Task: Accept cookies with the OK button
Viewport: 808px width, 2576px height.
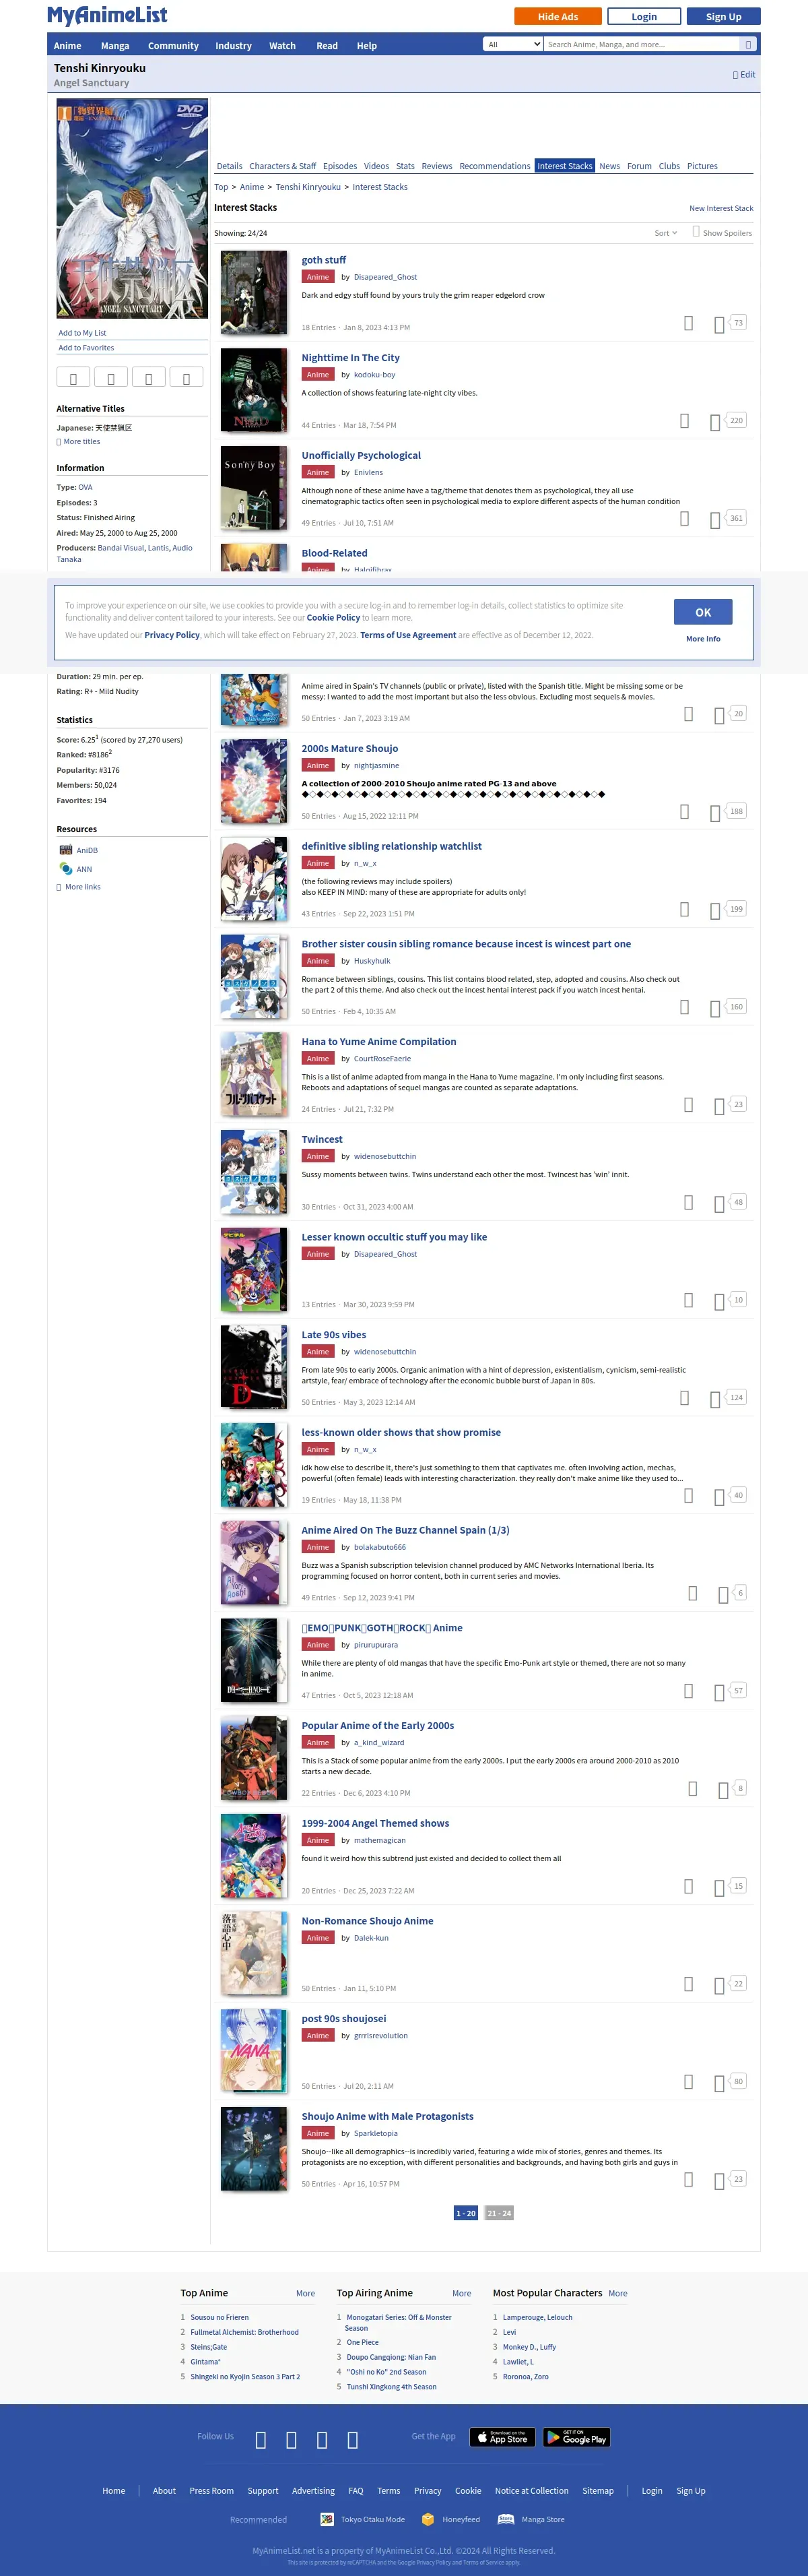Action: coord(703,612)
